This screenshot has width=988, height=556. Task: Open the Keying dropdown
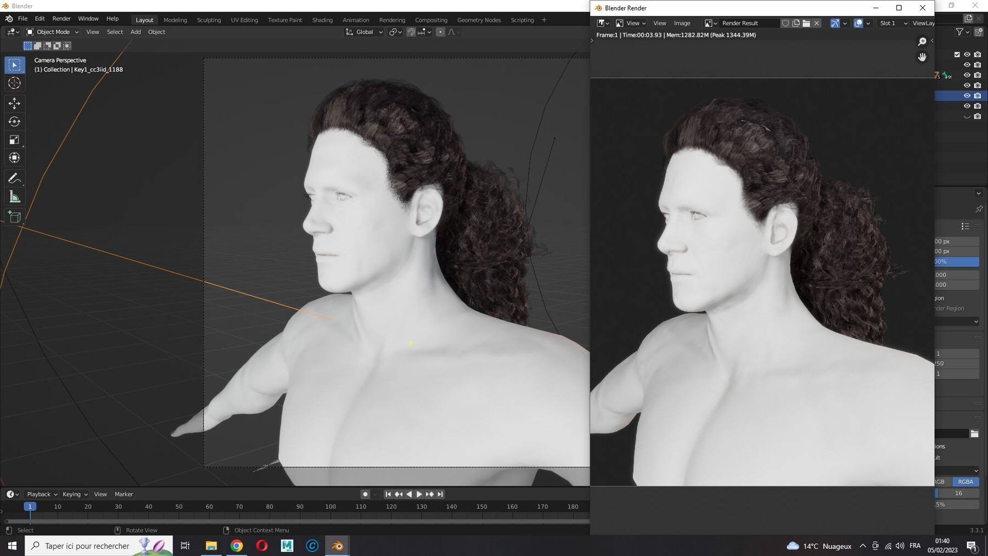tap(75, 494)
